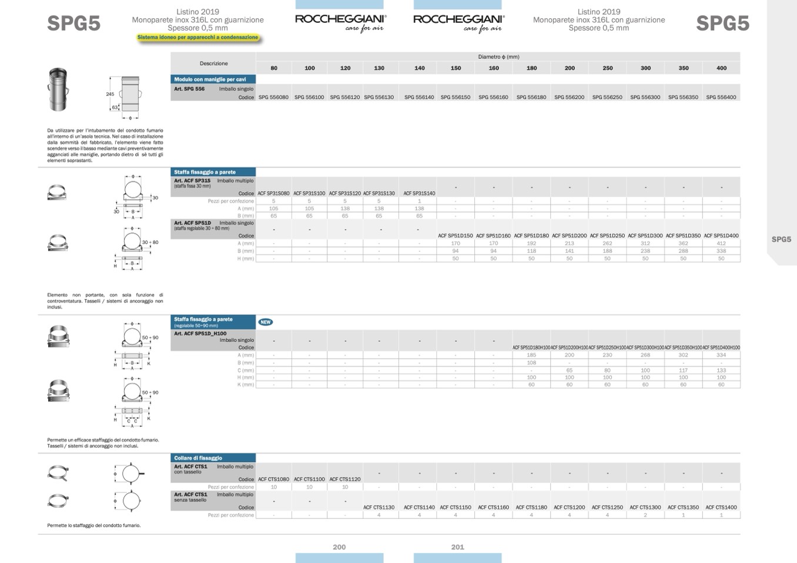This screenshot has width=797, height=563.
Task: Click the 50÷90 bracket diagram with C dimensions
Action: [133, 401]
